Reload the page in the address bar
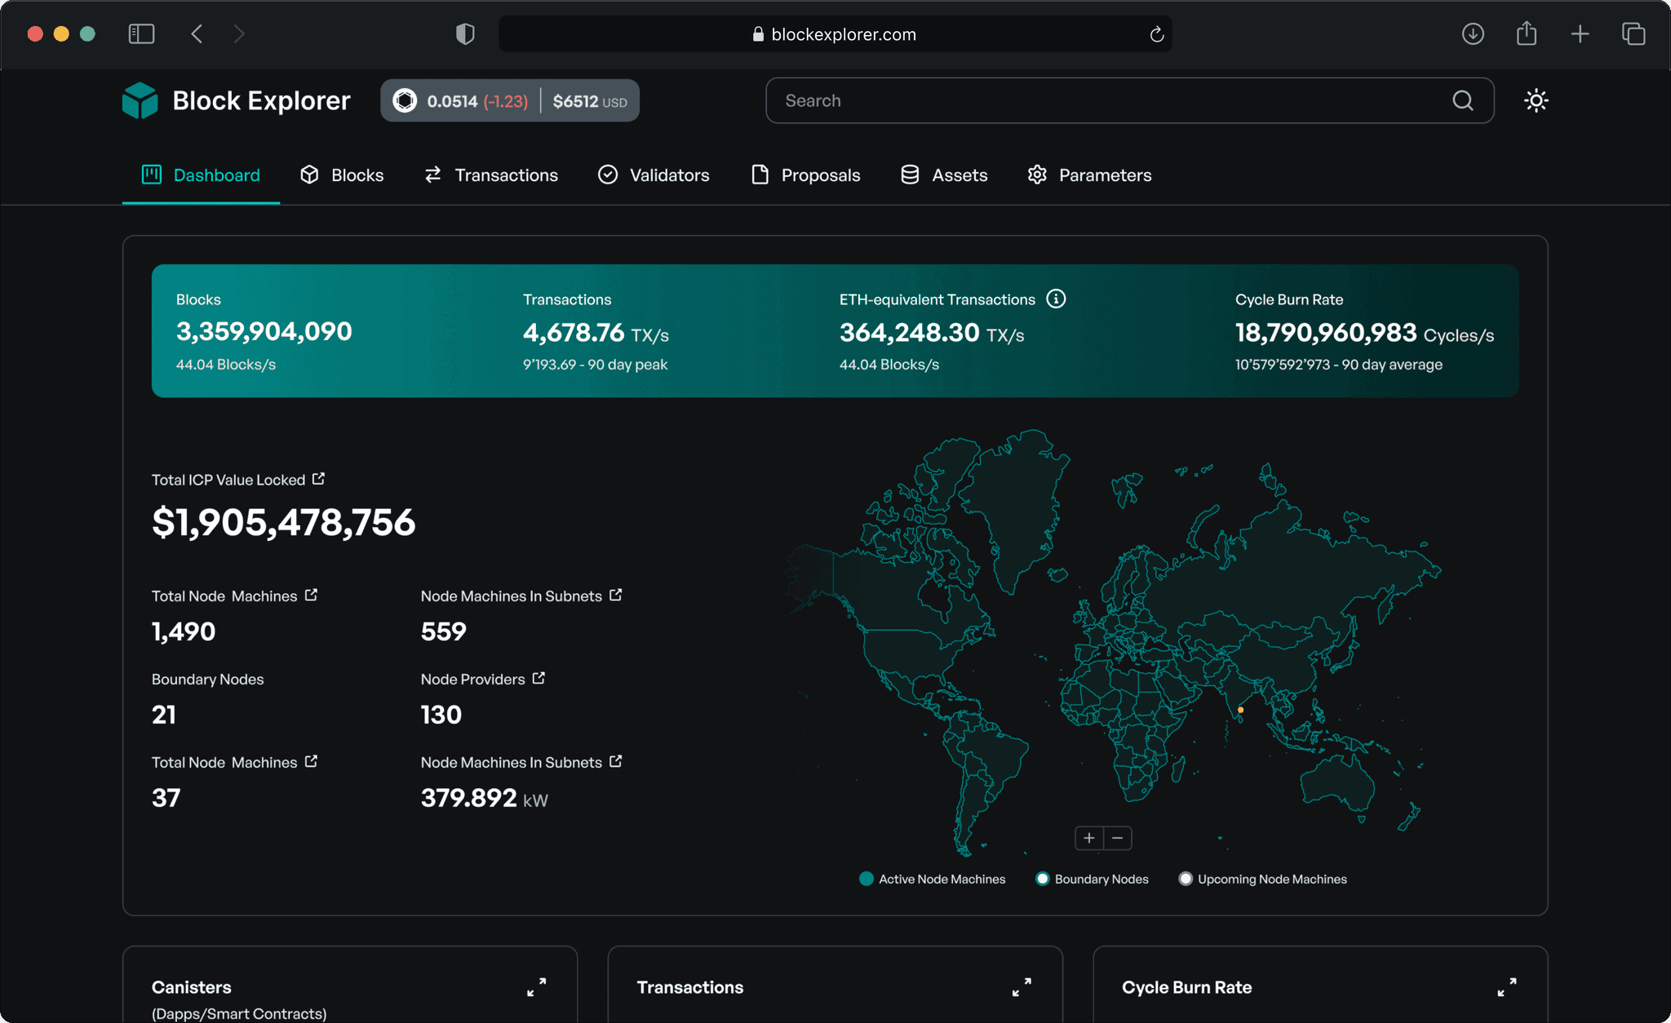The height and width of the screenshot is (1023, 1671). (1156, 34)
